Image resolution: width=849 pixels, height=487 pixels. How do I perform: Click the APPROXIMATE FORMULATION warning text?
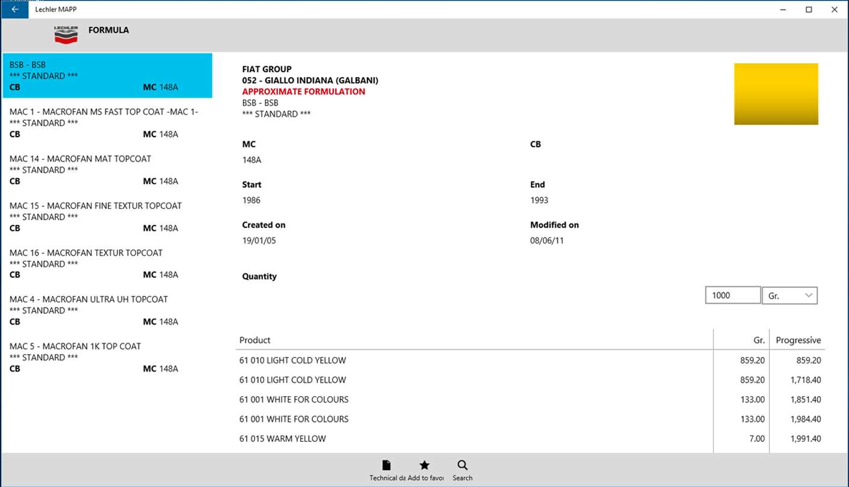click(x=303, y=92)
